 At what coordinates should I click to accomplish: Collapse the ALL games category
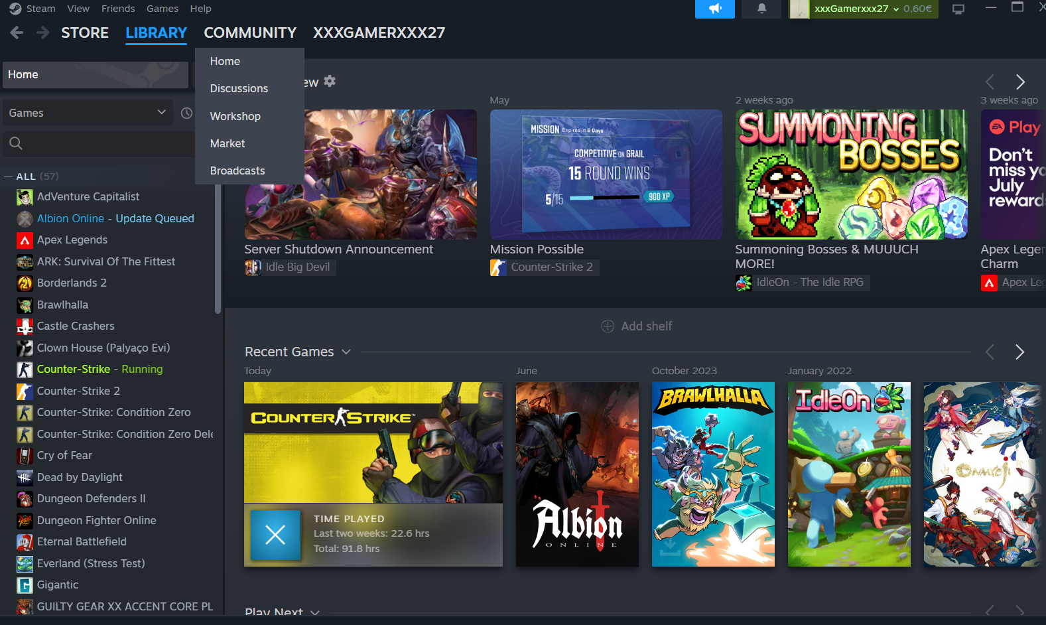(9, 176)
